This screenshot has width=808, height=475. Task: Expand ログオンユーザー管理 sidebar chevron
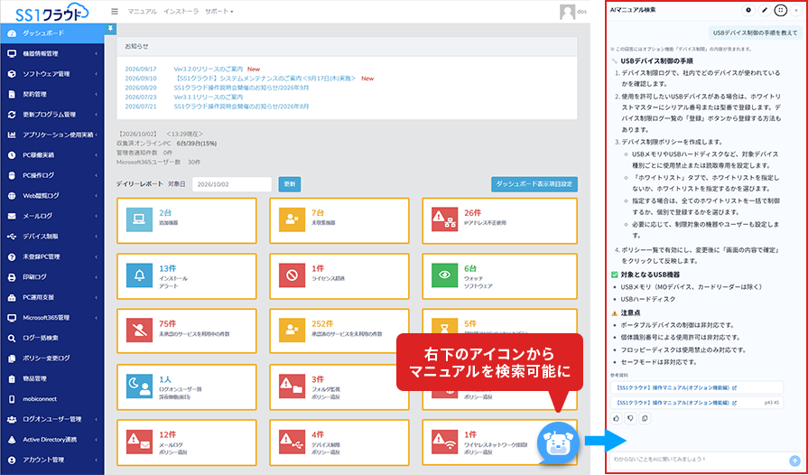(97, 419)
